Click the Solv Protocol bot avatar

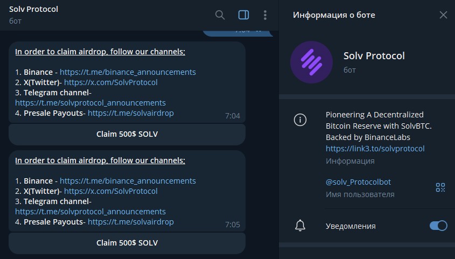tap(311, 62)
